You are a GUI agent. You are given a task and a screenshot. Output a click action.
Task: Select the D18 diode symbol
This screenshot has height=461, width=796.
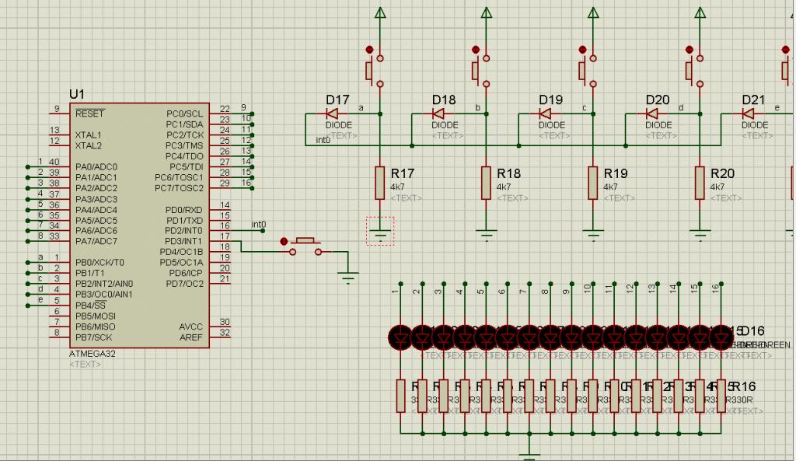click(x=438, y=114)
